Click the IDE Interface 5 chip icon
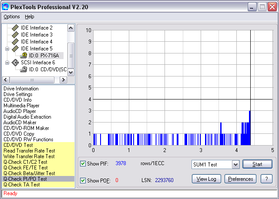The width and height of the screenshot is (279, 199). 15,49
